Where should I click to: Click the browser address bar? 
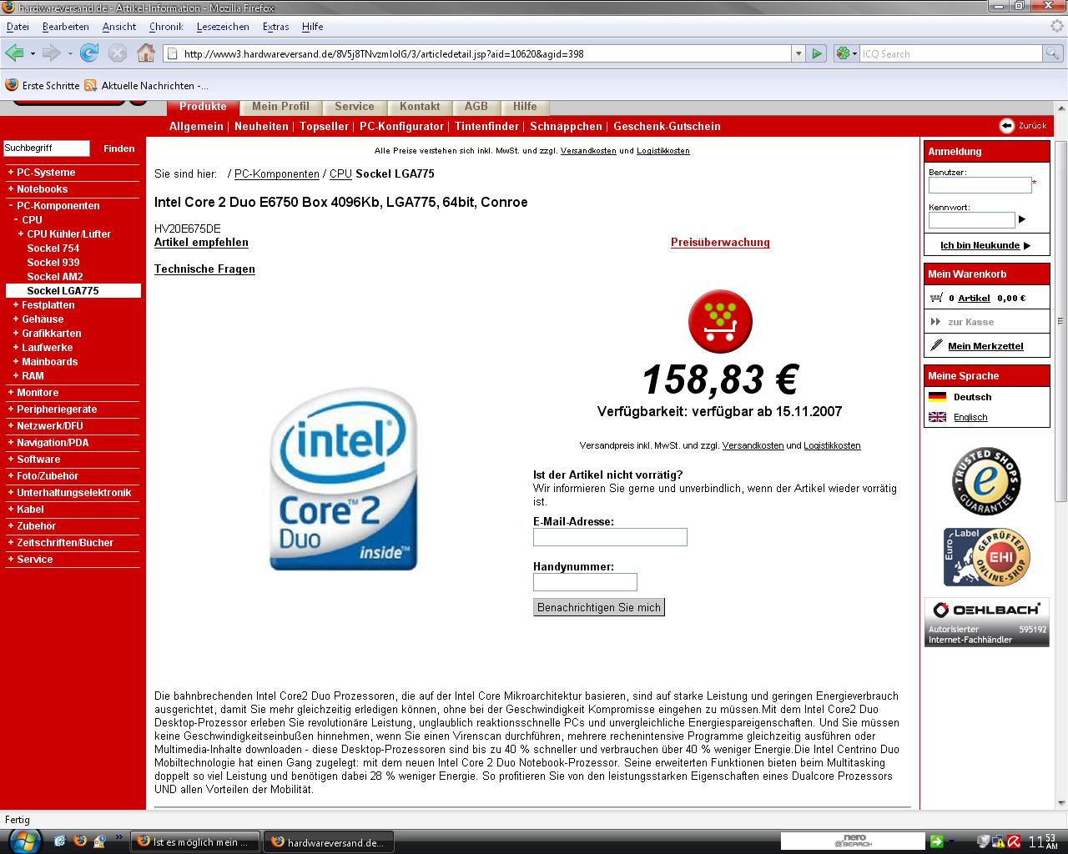(477, 53)
